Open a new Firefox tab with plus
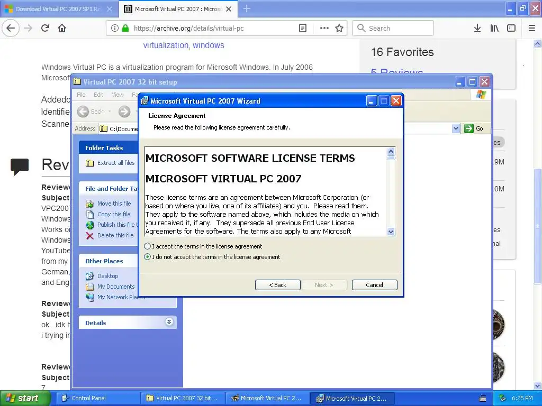Screen dimensions: 542x406 [x=247, y=8]
